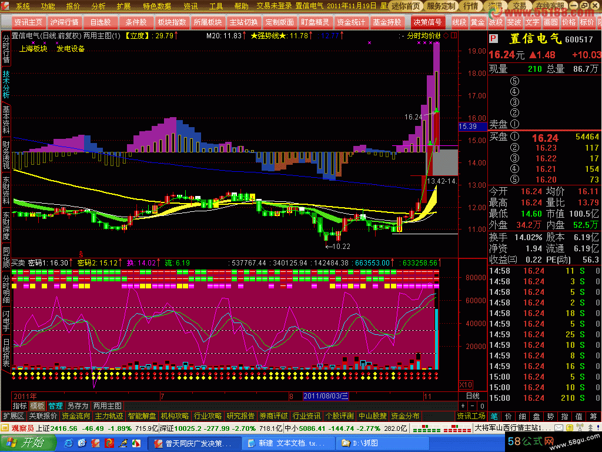Open the 功能 menu
This screenshot has width=602, height=452.
tap(48, 6)
